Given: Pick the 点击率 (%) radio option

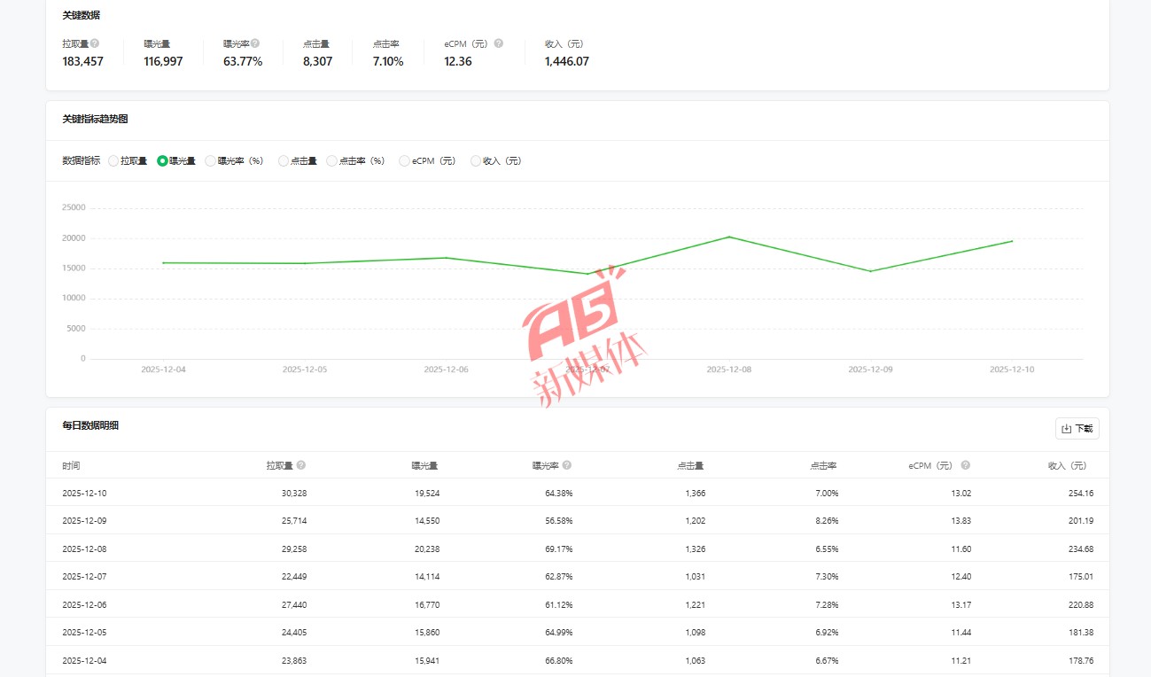Looking at the screenshot, I should 332,161.
